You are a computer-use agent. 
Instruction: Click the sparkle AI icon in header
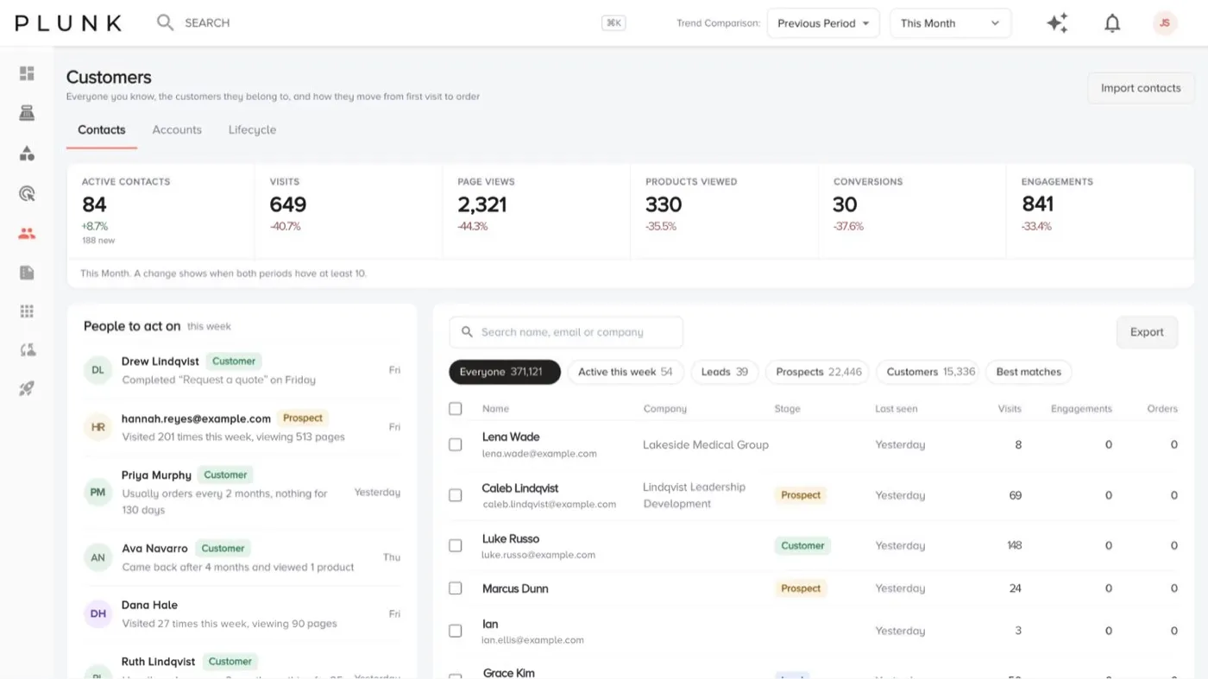click(1057, 23)
